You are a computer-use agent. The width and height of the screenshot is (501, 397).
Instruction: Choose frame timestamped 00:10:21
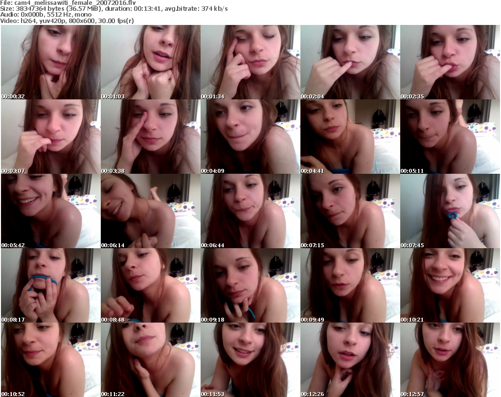[x=450, y=285]
